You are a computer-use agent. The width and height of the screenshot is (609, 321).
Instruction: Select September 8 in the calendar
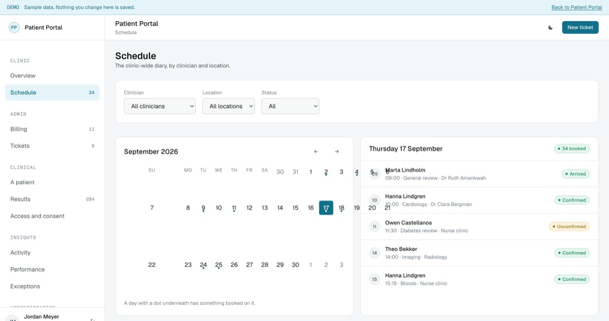(188, 207)
